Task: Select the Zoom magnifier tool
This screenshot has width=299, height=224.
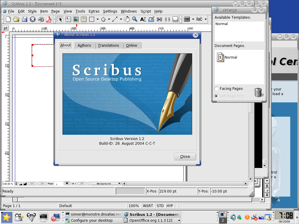Action: (x=135, y=19)
